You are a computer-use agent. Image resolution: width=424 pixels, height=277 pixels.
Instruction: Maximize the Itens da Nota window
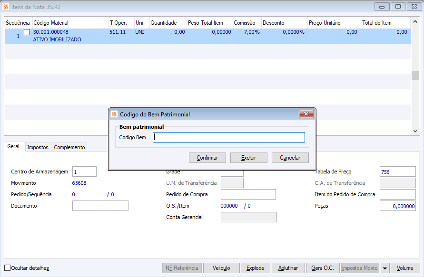pyautogui.click(x=398, y=7)
